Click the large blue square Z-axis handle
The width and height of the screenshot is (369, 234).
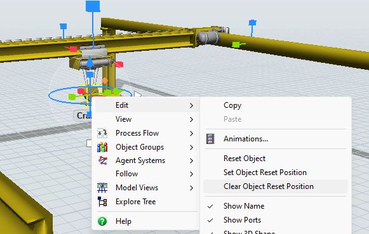[93, 6]
